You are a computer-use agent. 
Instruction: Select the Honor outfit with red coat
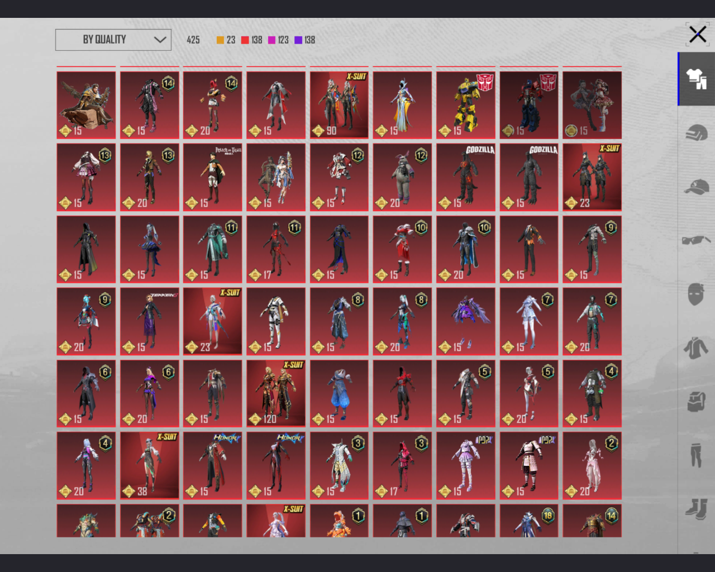pyautogui.click(x=213, y=465)
